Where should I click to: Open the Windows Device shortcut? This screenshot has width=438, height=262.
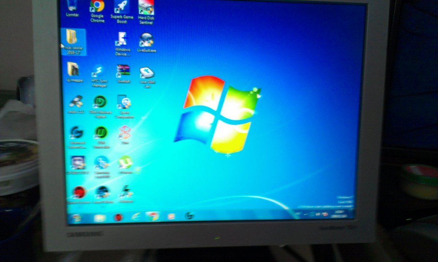(x=122, y=44)
